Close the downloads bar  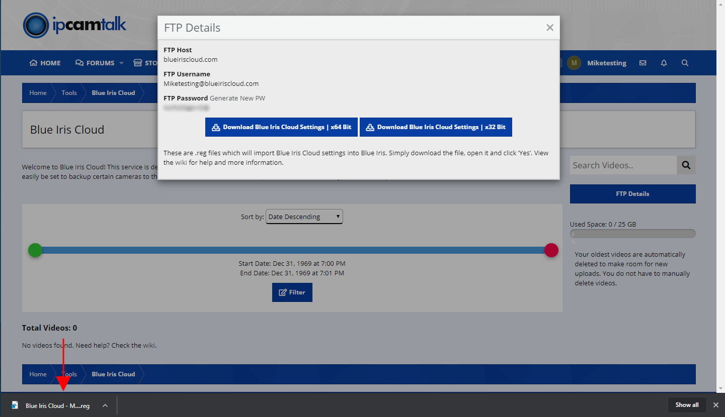click(716, 405)
